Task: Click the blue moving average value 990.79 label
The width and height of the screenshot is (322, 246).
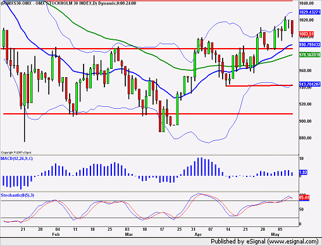Action: click(x=310, y=45)
